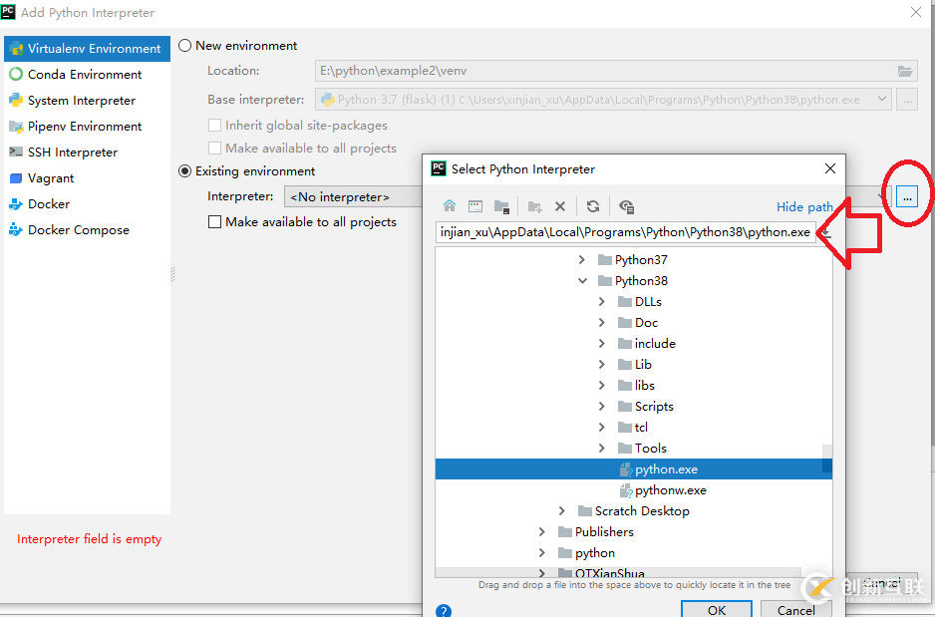Expand the Python37 folder

click(x=582, y=260)
